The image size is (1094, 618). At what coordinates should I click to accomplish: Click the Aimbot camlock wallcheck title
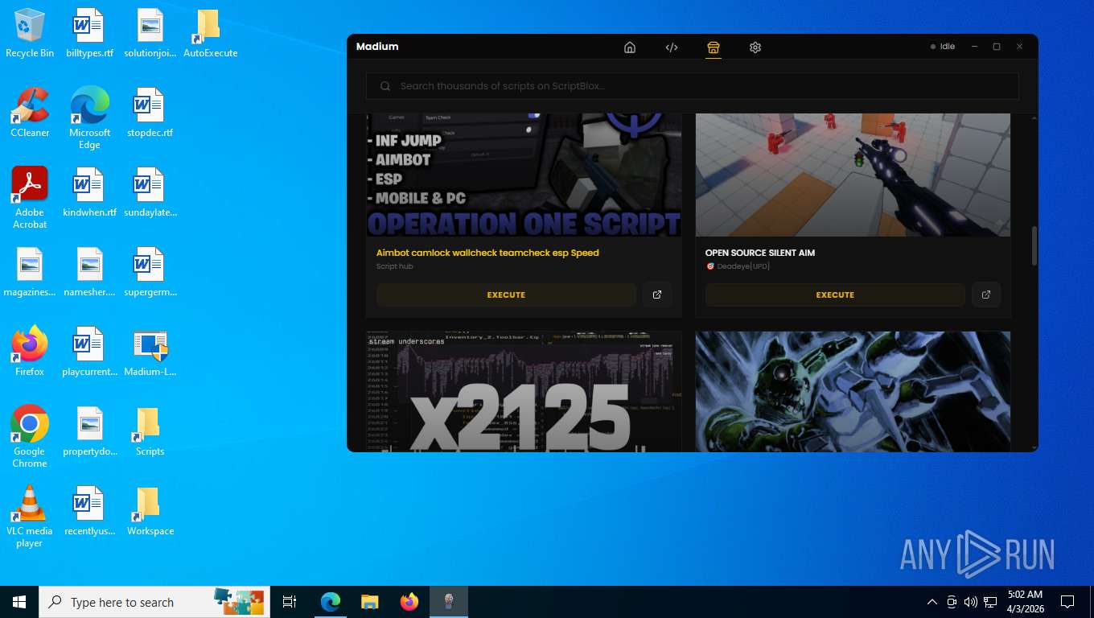(x=487, y=253)
